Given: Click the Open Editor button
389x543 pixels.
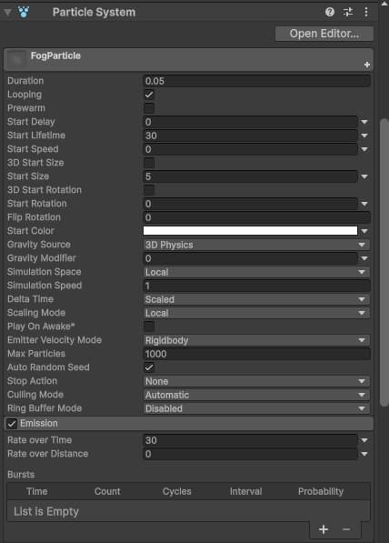Looking at the screenshot, I should pyautogui.click(x=324, y=34).
